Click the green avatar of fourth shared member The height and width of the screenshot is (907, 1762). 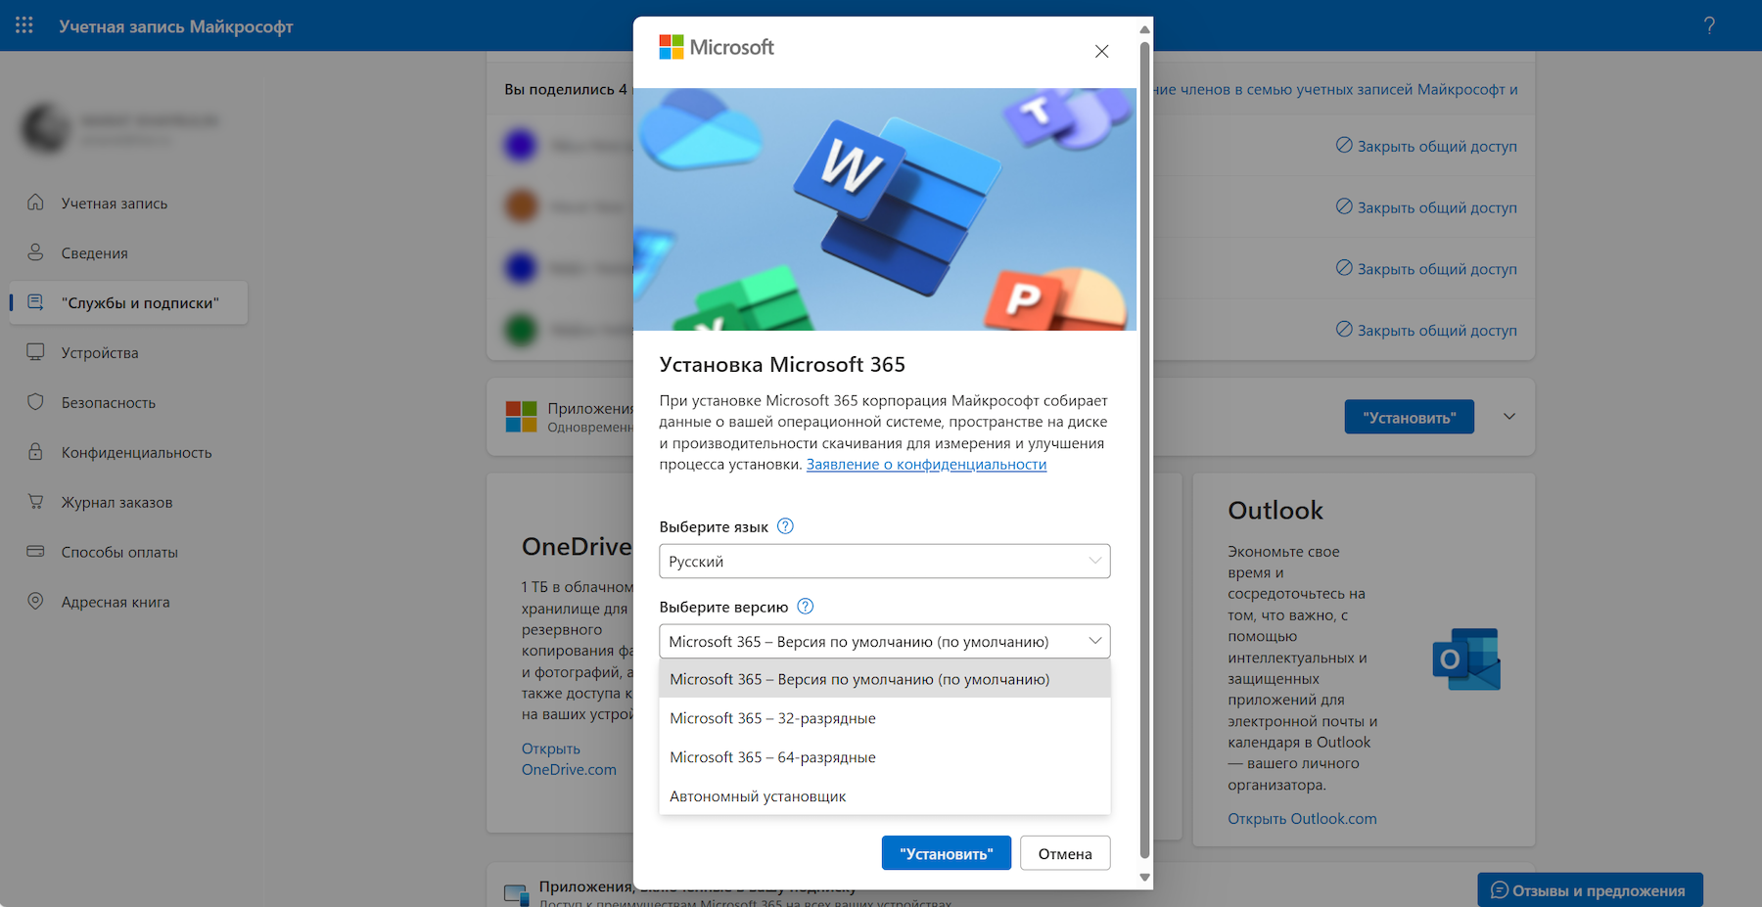pyautogui.click(x=521, y=331)
